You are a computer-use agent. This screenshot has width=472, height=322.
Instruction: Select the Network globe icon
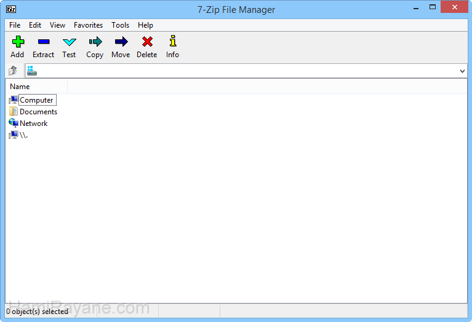[x=14, y=123]
